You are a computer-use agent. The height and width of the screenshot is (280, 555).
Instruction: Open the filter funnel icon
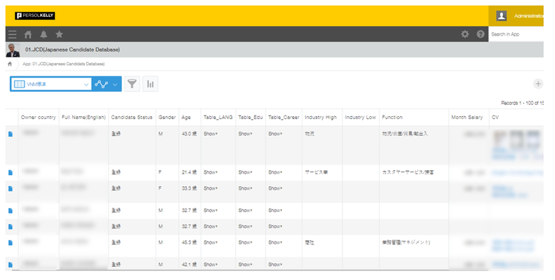(x=132, y=84)
